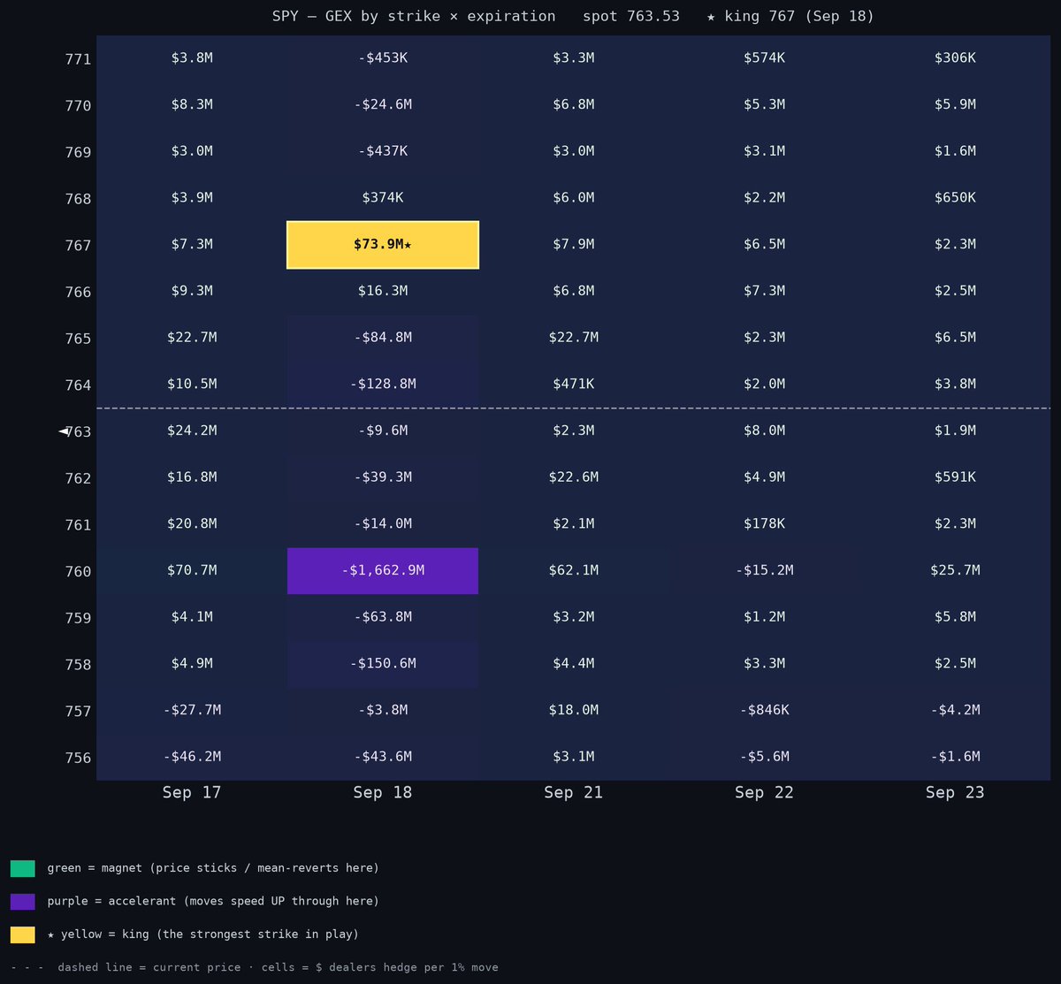Viewport: 1061px width, 984px height.
Task: Select the Sep 18 expiration column label
Action: (383, 792)
